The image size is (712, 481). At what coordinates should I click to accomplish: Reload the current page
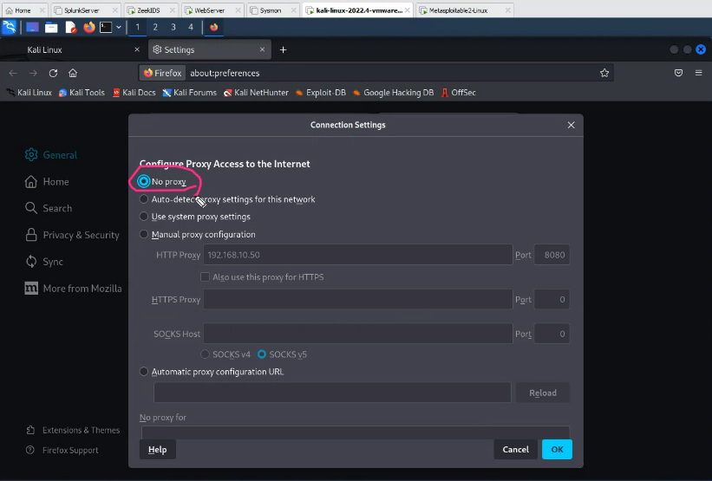(53, 73)
